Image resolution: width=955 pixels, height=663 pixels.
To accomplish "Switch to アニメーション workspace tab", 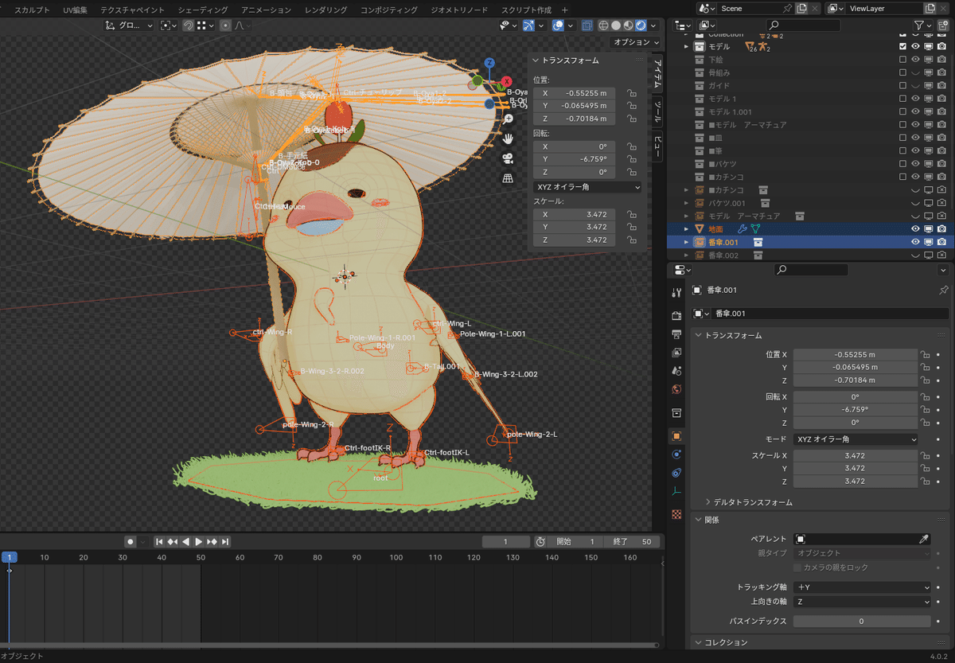I will [266, 10].
